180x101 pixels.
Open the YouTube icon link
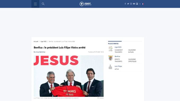pyautogui.click(x=134, y=4)
